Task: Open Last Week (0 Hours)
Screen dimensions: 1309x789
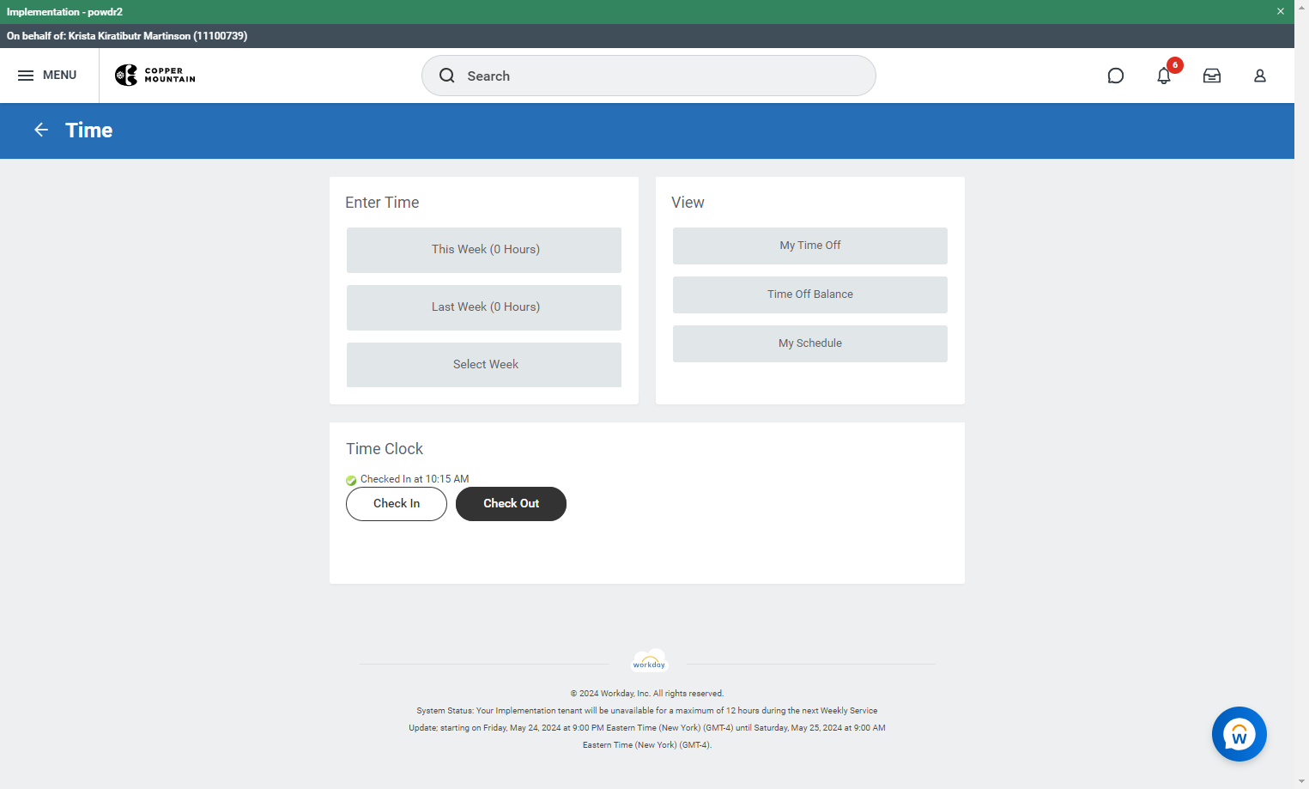Action: point(484,307)
